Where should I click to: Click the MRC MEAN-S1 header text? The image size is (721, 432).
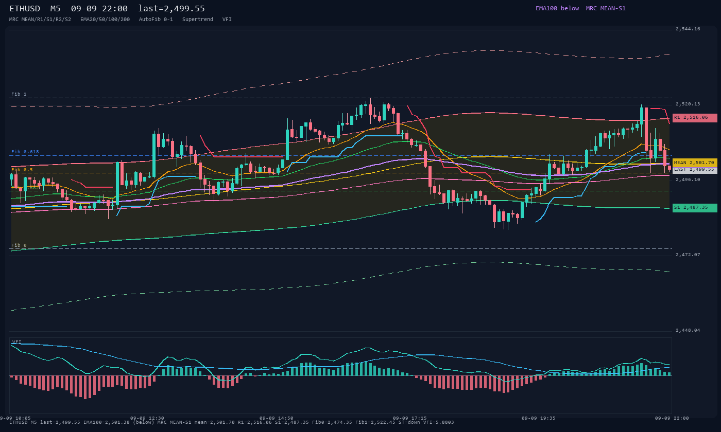click(x=606, y=8)
